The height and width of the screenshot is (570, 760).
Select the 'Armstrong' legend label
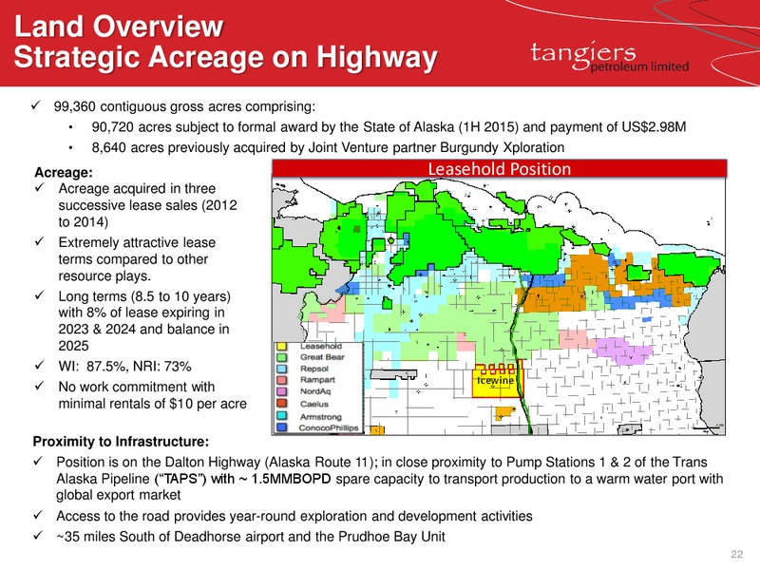(x=320, y=417)
